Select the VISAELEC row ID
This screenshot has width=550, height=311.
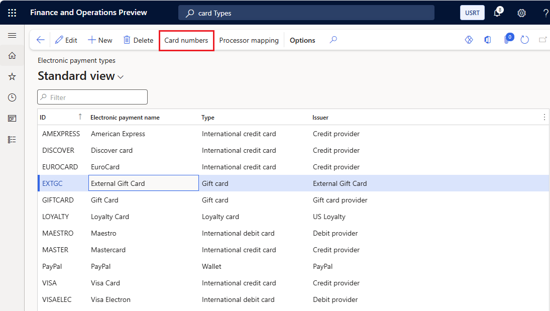57,299
